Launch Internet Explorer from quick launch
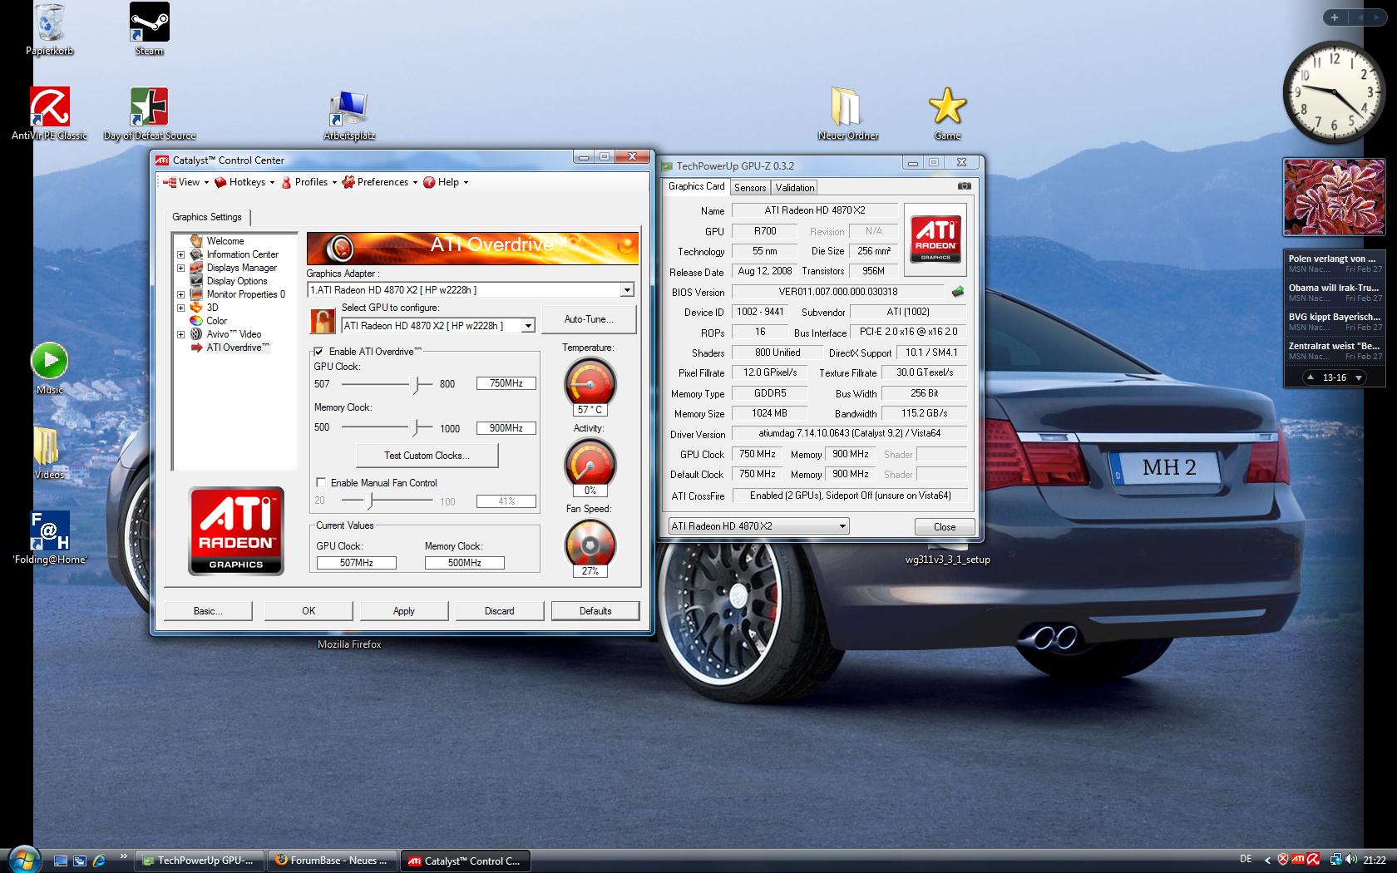 (99, 861)
